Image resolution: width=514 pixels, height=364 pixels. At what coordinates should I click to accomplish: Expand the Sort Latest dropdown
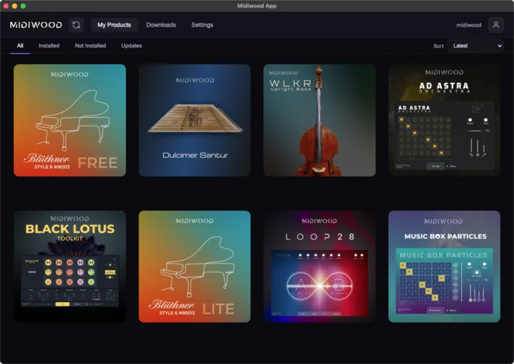tap(475, 46)
